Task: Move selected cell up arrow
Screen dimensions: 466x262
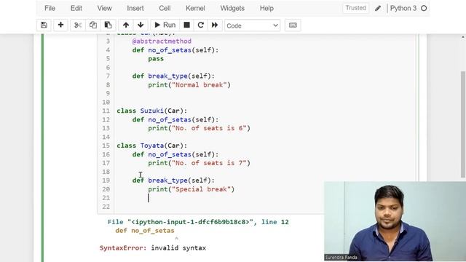Action: (x=126, y=25)
